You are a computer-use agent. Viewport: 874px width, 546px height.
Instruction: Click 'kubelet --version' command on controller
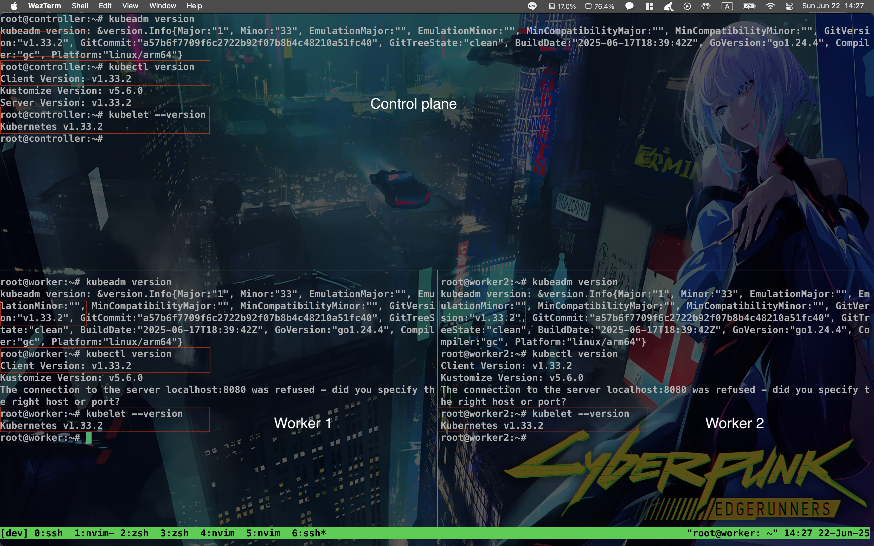(x=157, y=114)
